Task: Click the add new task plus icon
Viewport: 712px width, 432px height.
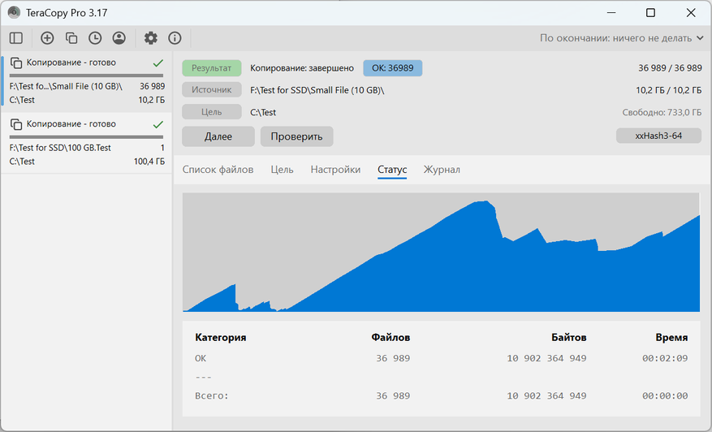Action: point(47,38)
